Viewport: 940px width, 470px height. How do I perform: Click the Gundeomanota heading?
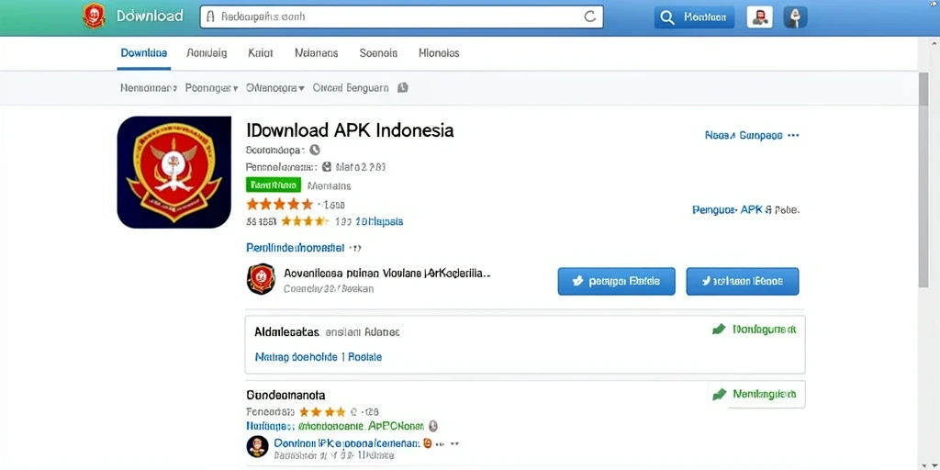click(286, 395)
